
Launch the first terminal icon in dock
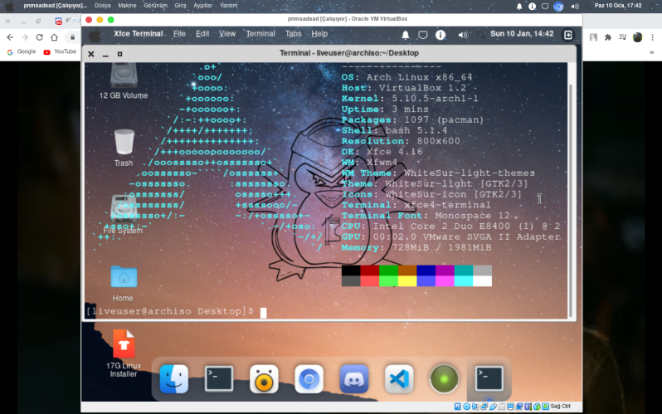(219, 379)
